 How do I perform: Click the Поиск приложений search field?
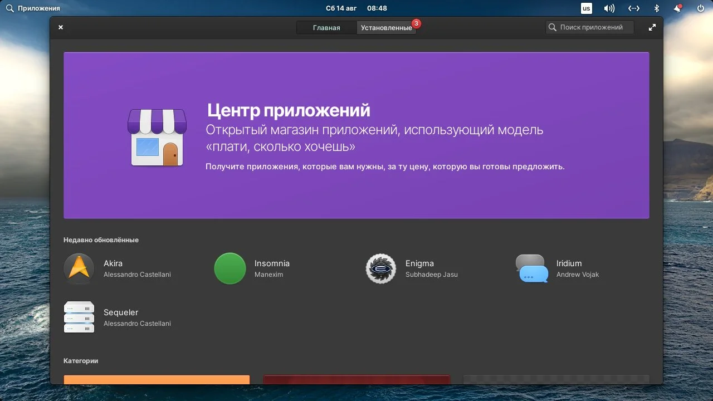(x=589, y=27)
